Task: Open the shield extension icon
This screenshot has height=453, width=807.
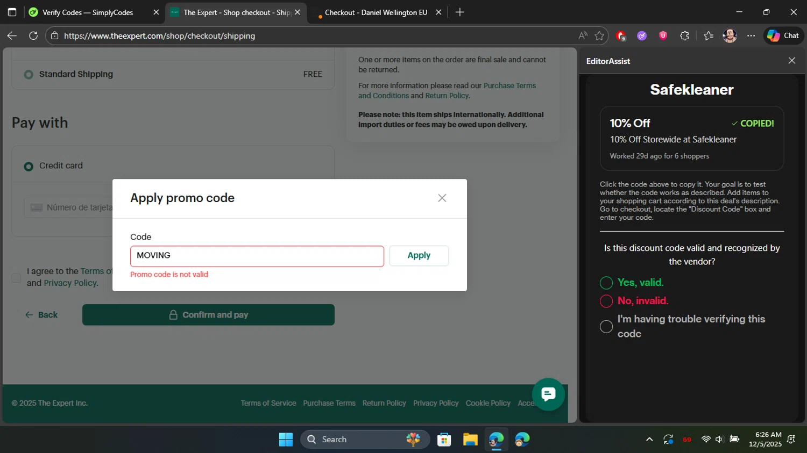Action: click(663, 36)
